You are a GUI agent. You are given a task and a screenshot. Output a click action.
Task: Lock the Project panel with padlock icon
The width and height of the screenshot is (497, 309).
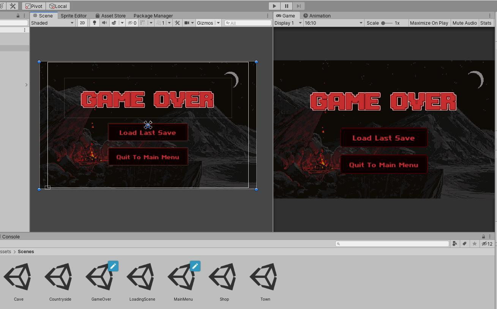pos(483,236)
